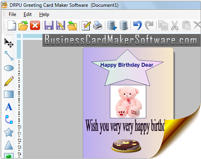Select the rectangle shape tool
201x159 pixels.
click(x=9, y=94)
